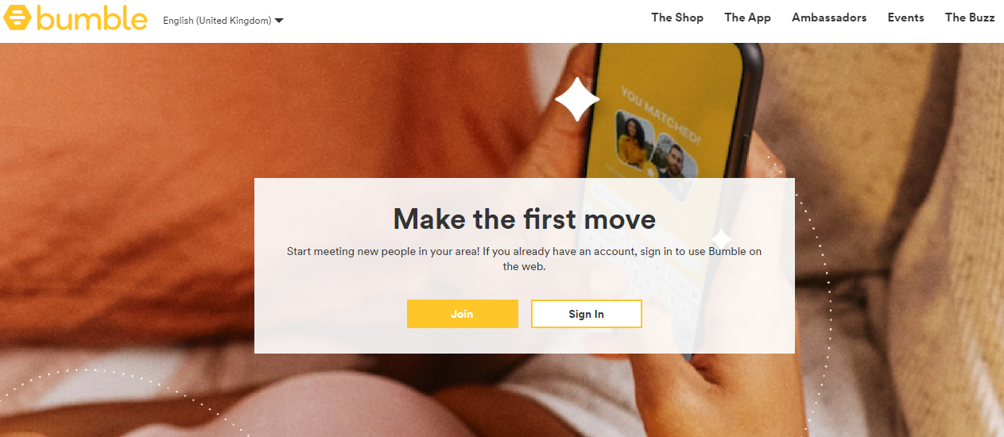1004x437 pixels.
Task: Click the phone in the hero image
Action: coord(672,159)
